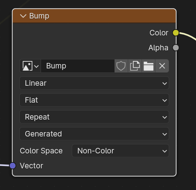
Task: Select the Bump node title header
Action: [94, 16]
